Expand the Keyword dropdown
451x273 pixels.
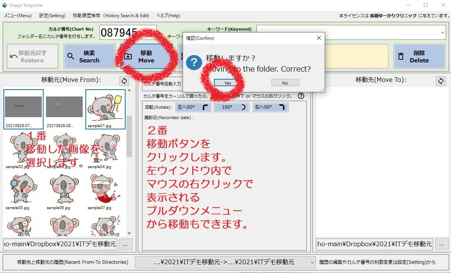442,33
